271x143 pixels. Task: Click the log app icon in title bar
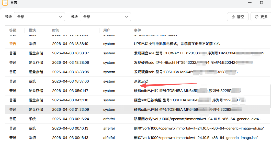pos(5,2)
